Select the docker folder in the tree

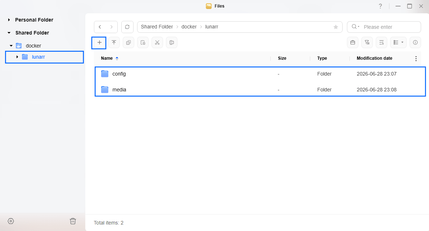[x=33, y=46]
